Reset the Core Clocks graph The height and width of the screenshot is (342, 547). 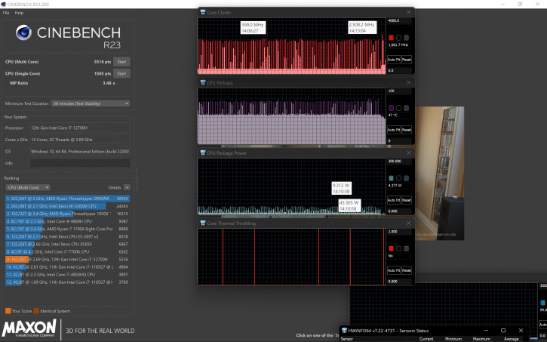(407, 60)
